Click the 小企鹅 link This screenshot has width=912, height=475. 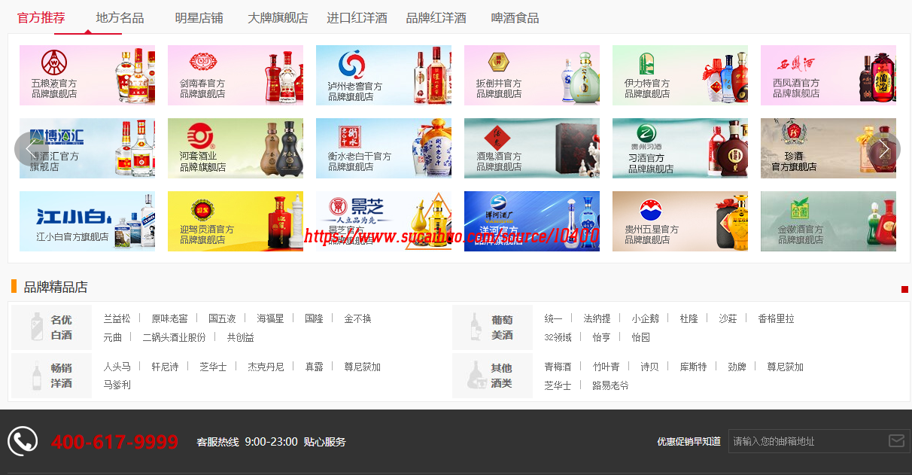pyautogui.click(x=645, y=318)
